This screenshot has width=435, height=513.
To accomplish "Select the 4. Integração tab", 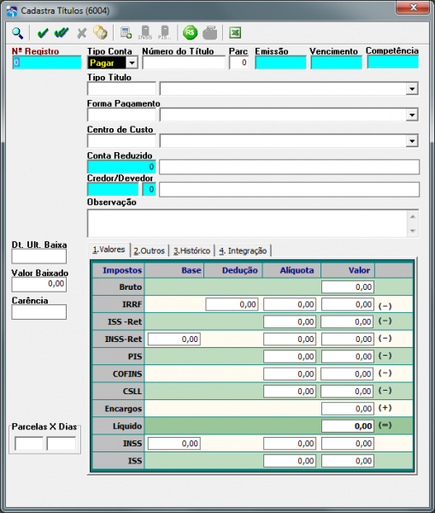I will click(x=243, y=251).
